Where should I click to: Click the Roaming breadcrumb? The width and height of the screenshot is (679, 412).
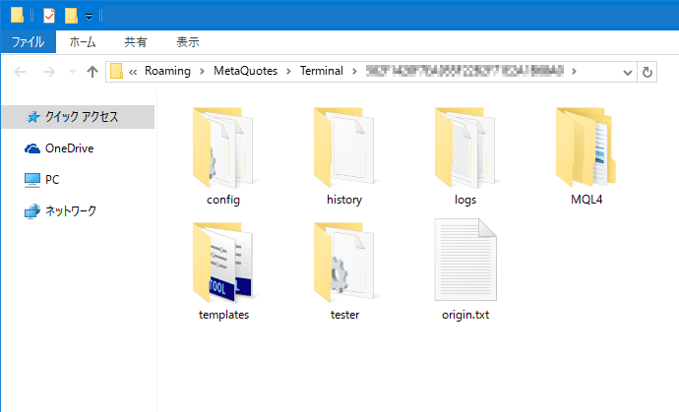click(x=167, y=71)
